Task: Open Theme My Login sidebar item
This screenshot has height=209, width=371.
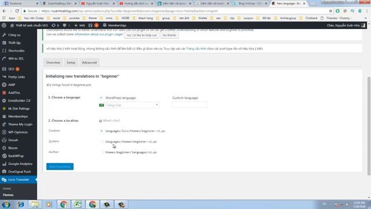Action: tap(20, 124)
